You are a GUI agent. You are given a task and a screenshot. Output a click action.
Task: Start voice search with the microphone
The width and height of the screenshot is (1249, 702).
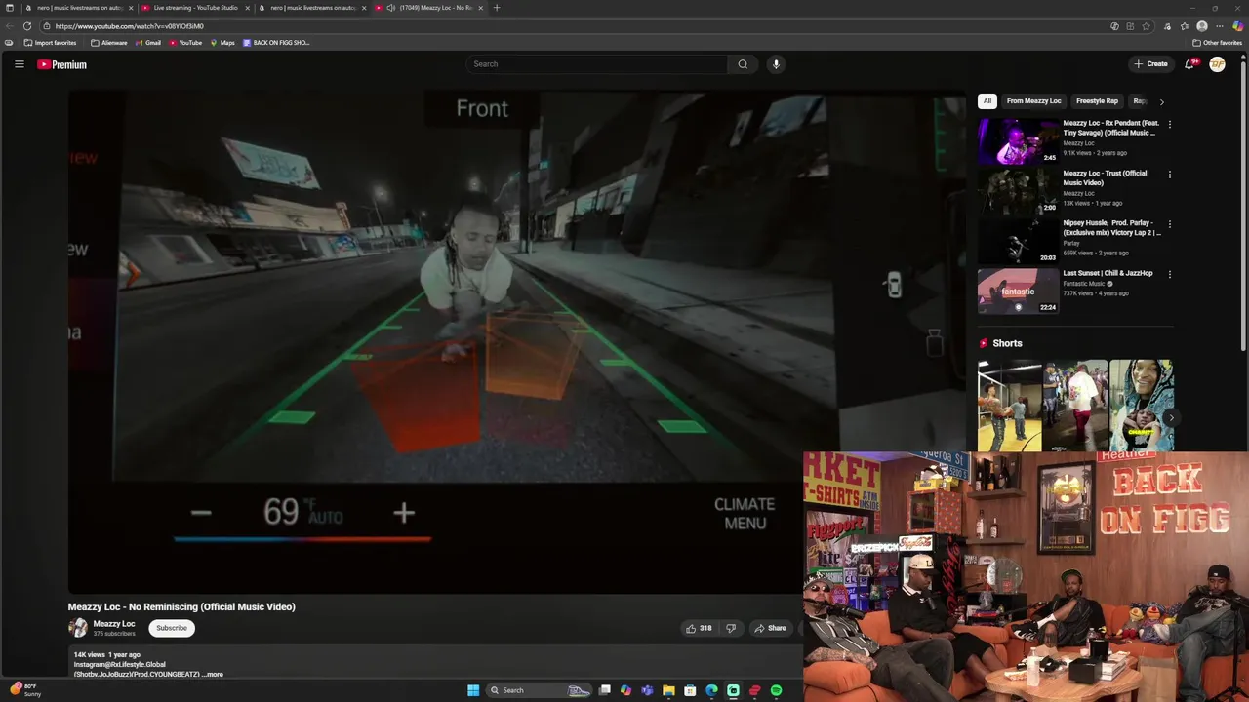point(776,64)
